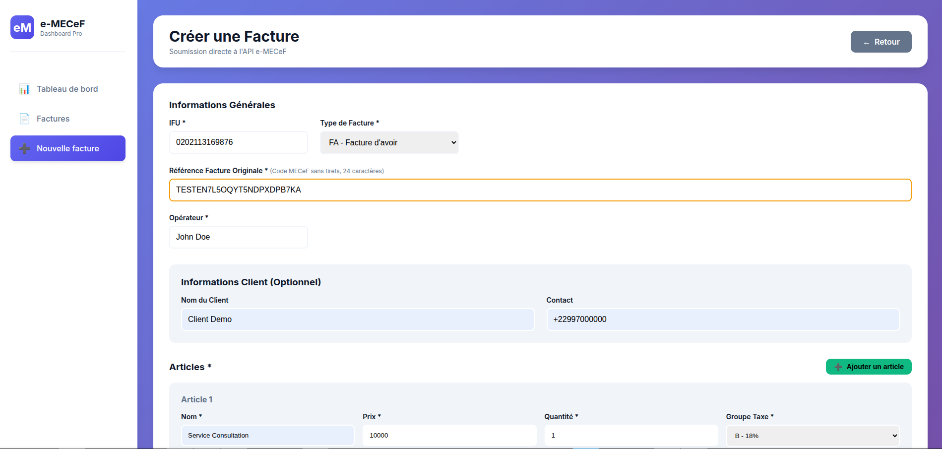Go to the Factures page
This screenshot has height=449, width=942.
[x=53, y=119]
